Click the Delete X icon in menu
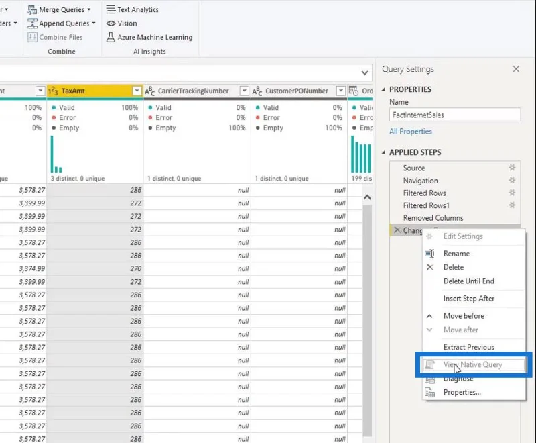 tap(429, 267)
